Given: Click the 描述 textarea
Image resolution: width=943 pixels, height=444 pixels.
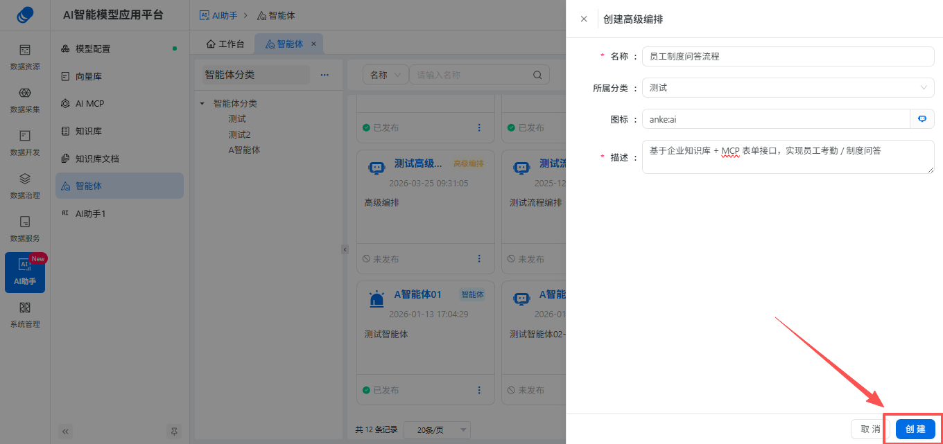Looking at the screenshot, I should 788,157.
